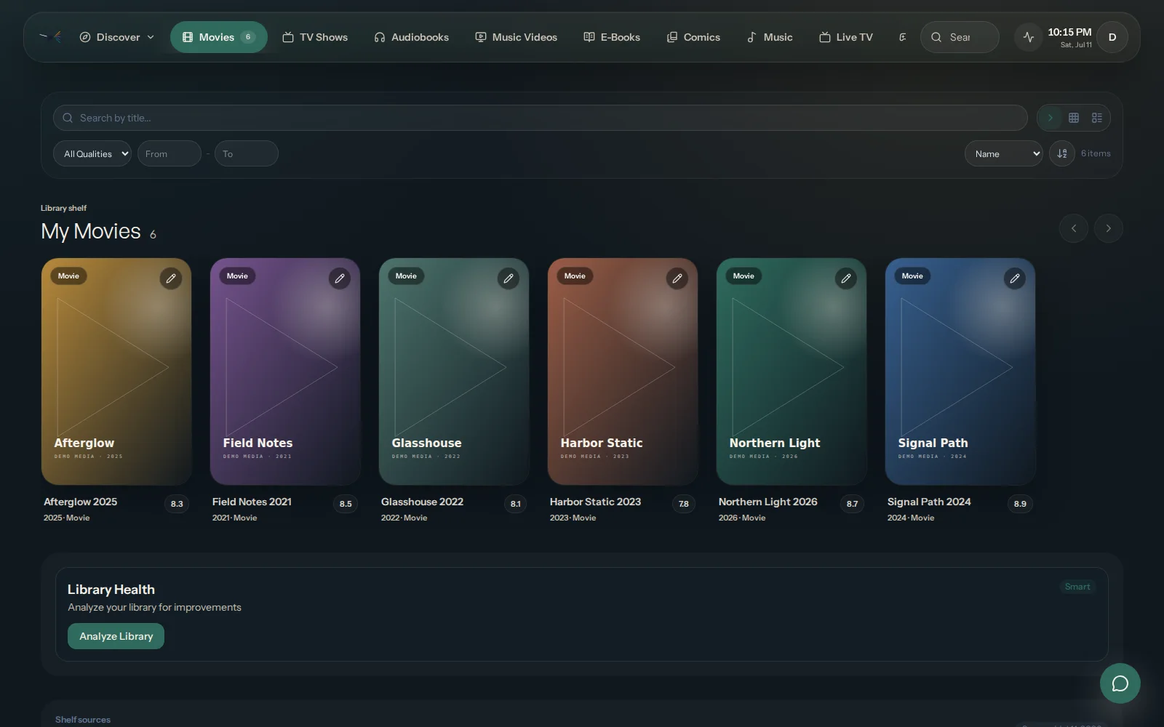Switch to the TV Shows tab
The width and height of the screenshot is (1164, 727).
pyautogui.click(x=315, y=37)
